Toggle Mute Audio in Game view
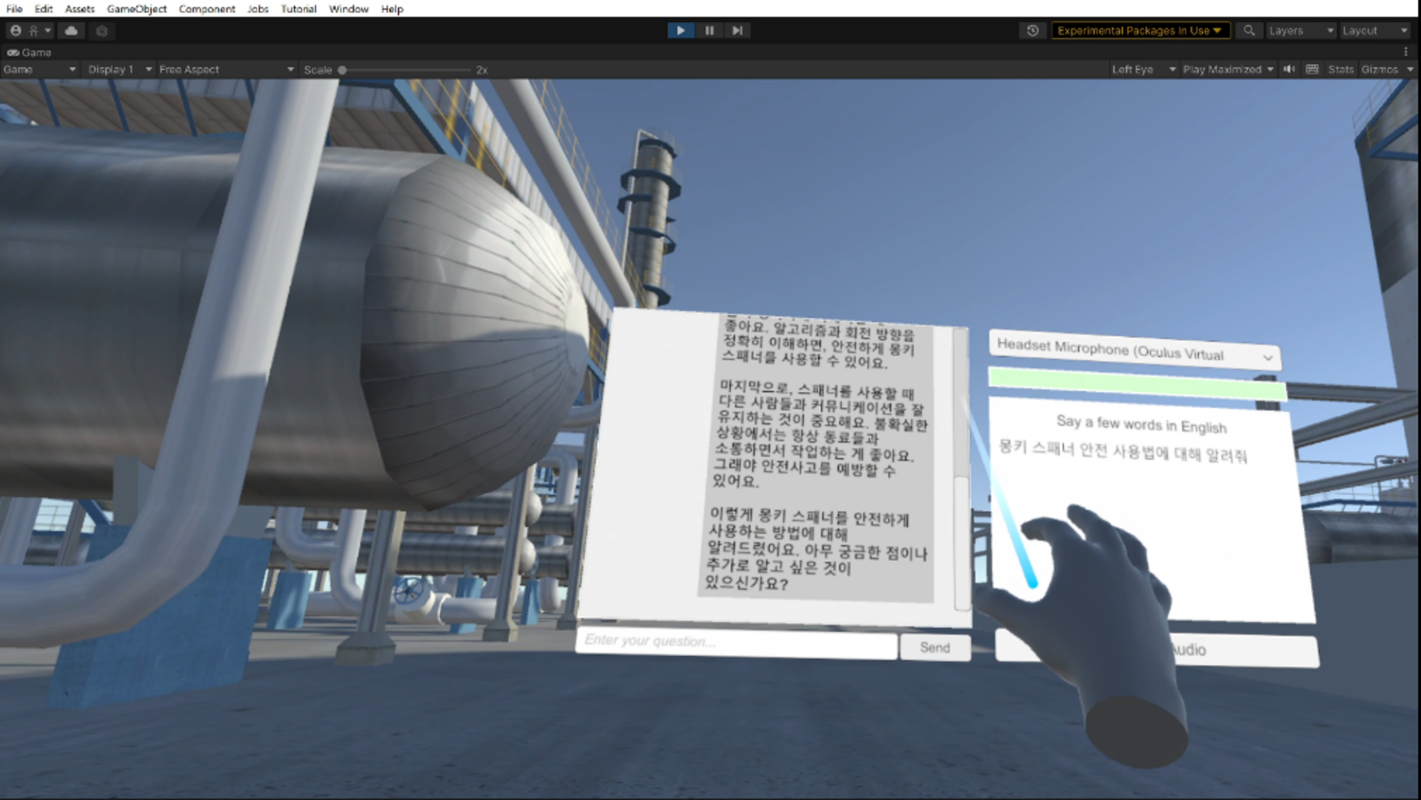 [1289, 69]
